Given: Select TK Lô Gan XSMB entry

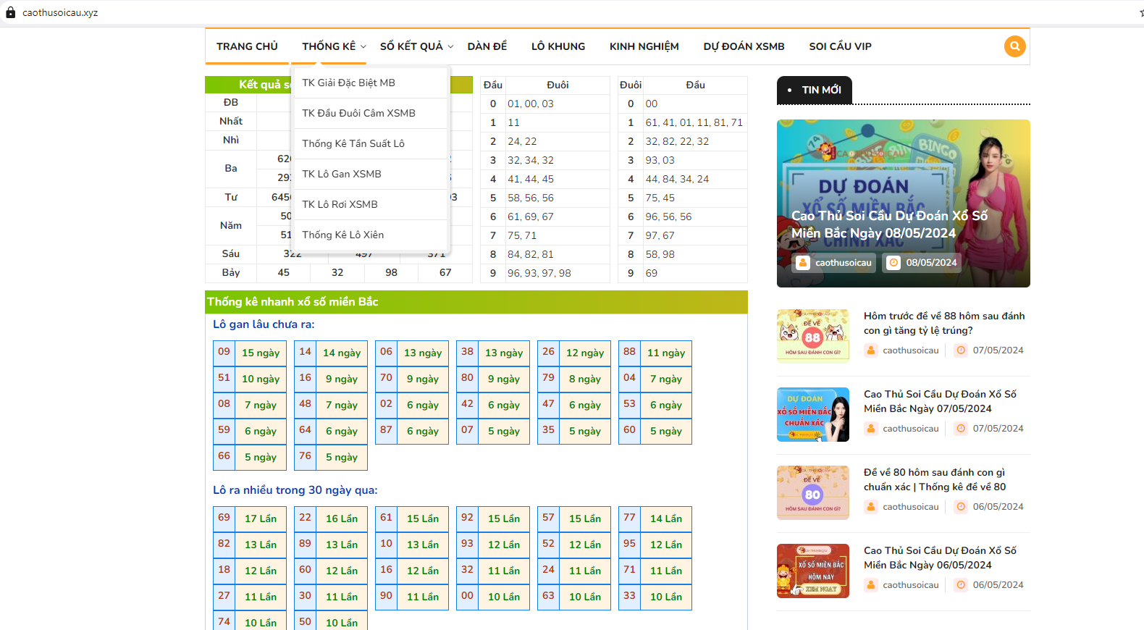Looking at the screenshot, I should [371, 174].
